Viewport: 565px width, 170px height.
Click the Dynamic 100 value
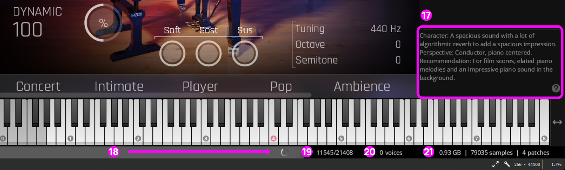(27, 29)
